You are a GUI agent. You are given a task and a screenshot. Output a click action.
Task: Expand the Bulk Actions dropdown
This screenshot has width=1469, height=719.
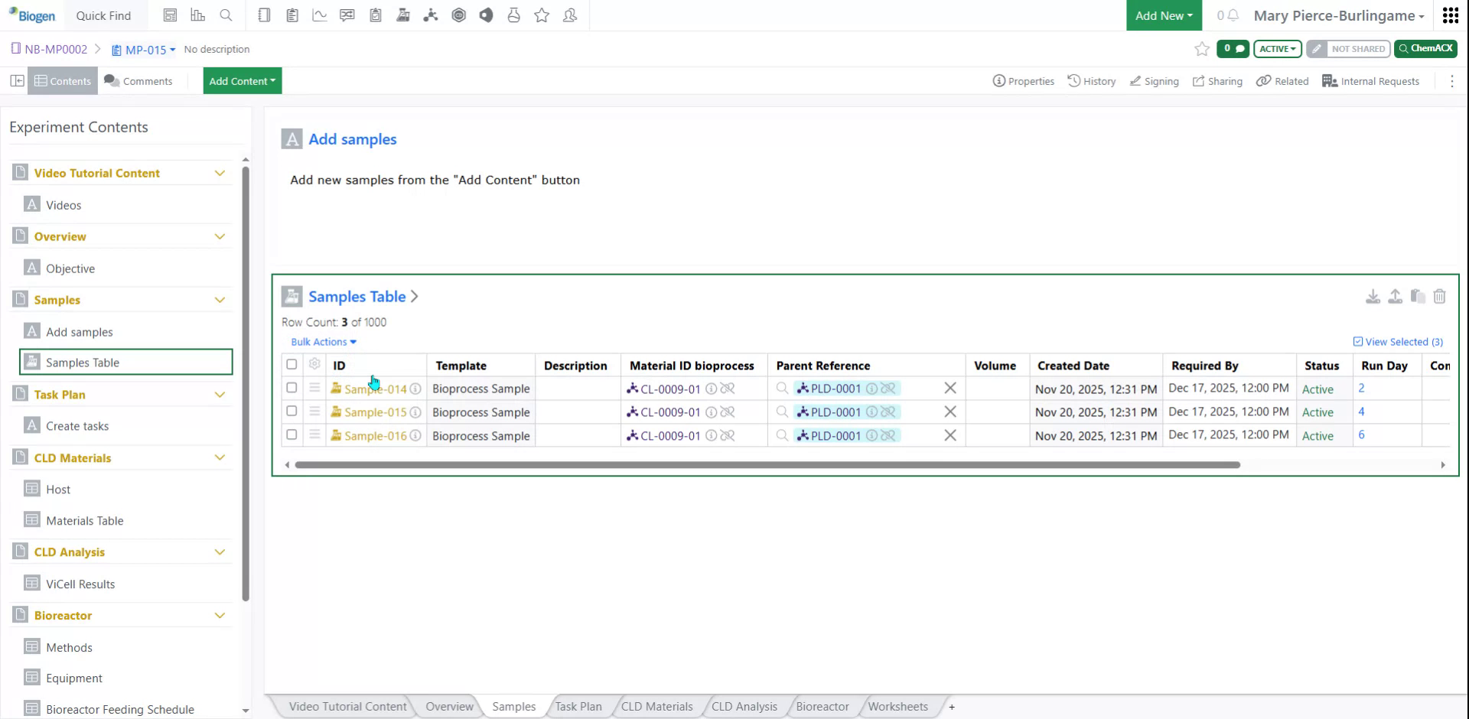(322, 342)
